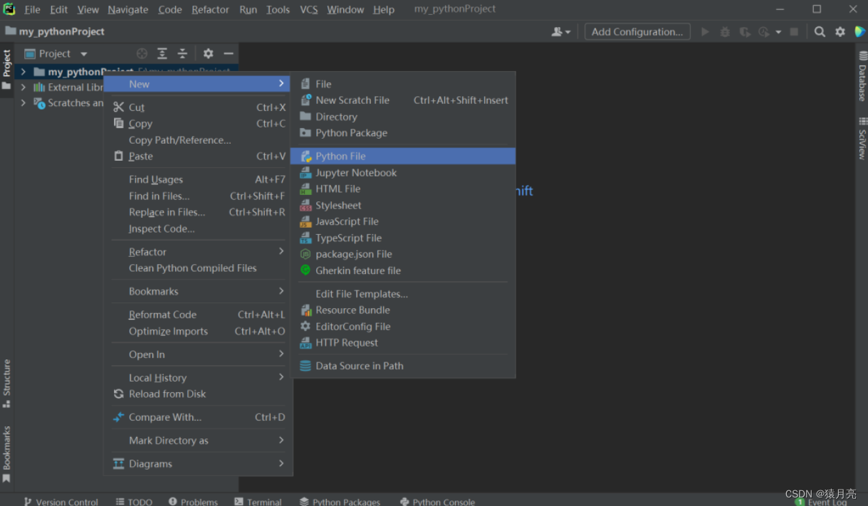Screen dimensions: 868x506
Task: Click the Directory folder icon
Action: coord(305,116)
